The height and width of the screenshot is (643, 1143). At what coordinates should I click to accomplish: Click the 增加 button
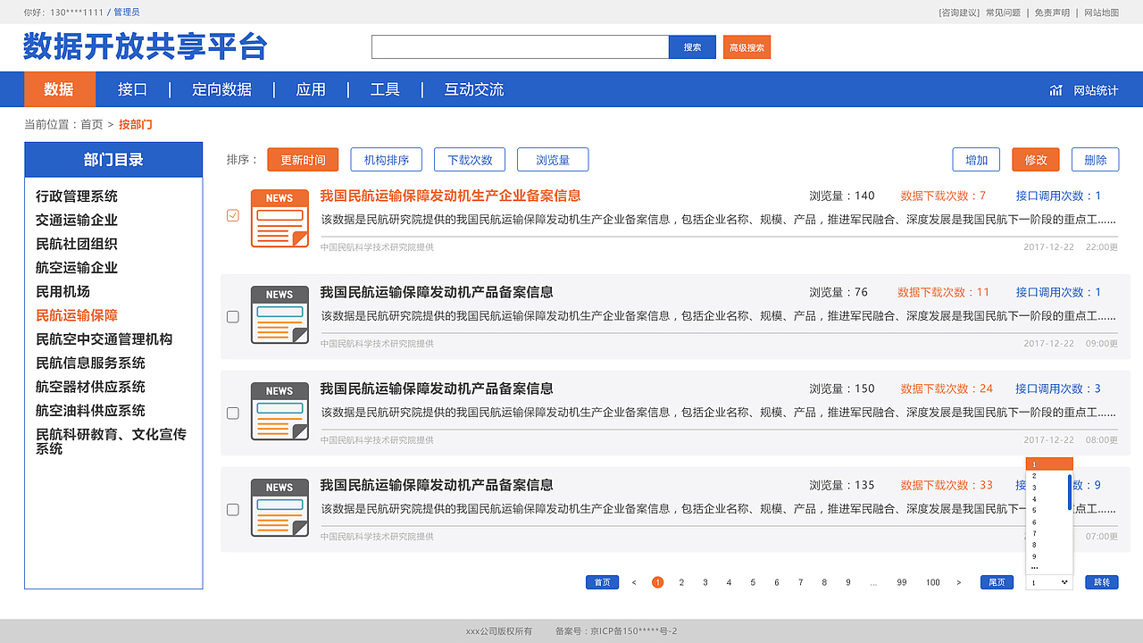click(x=976, y=160)
